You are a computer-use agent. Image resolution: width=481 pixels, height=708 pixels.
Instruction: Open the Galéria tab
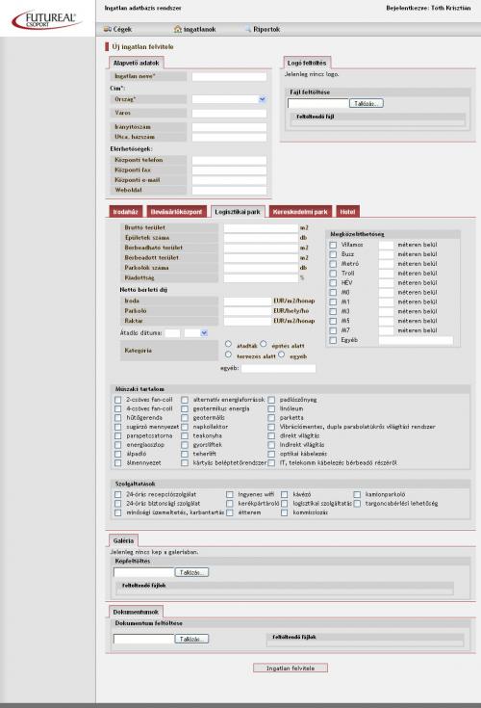tap(123, 540)
